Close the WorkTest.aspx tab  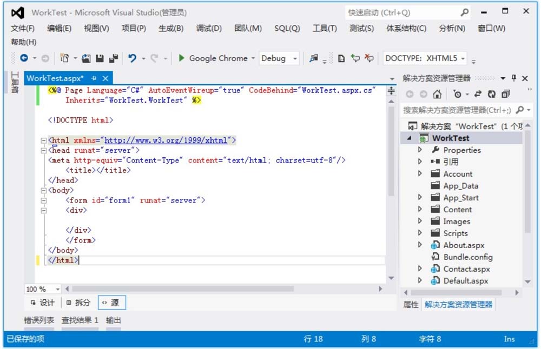[105, 78]
